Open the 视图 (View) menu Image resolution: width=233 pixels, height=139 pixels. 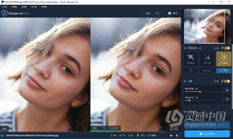(24, 7)
